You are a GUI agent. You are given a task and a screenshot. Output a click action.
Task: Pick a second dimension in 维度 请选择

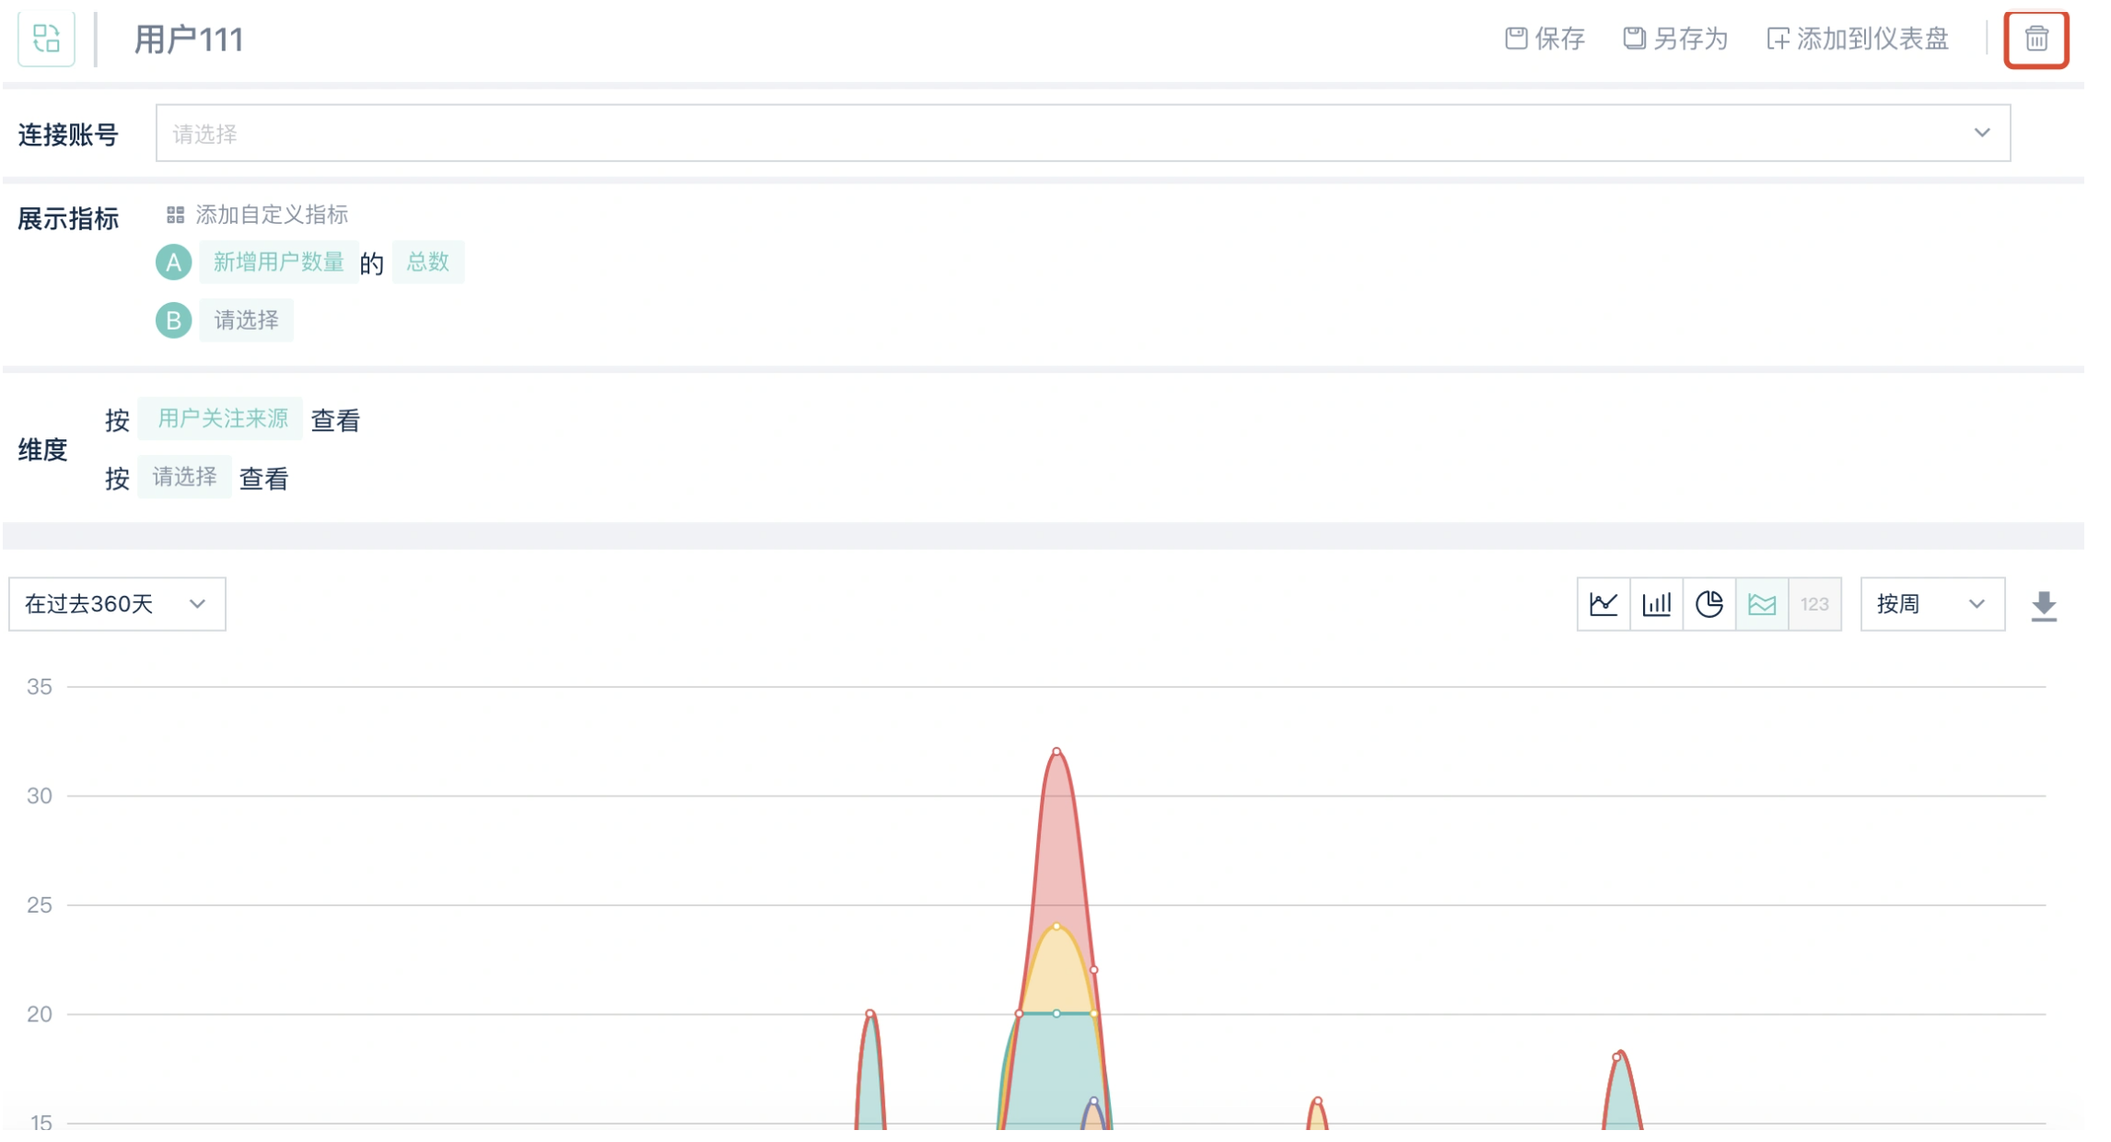pyautogui.click(x=185, y=478)
